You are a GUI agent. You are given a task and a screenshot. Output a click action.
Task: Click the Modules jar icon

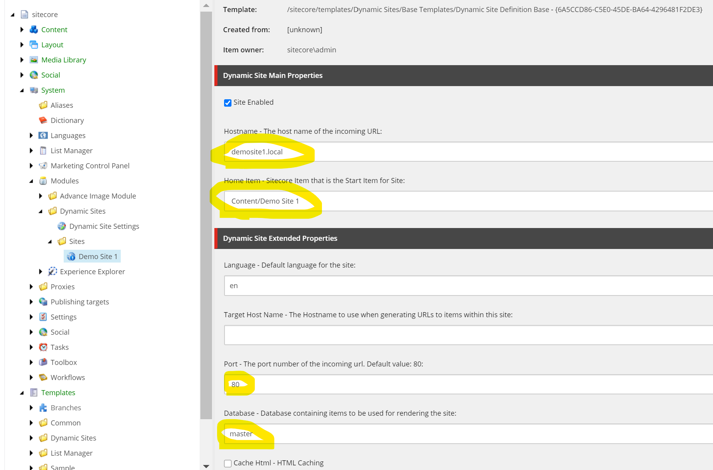(43, 181)
